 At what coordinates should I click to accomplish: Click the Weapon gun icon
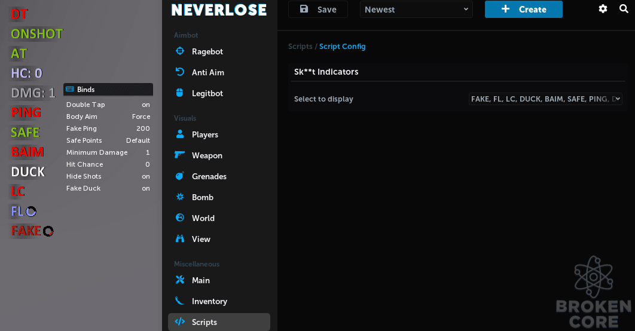[x=180, y=155]
